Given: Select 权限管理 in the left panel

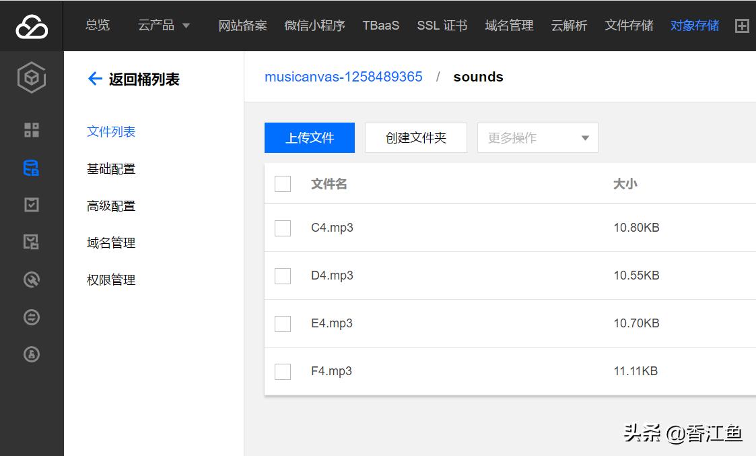Looking at the screenshot, I should click(x=110, y=280).
